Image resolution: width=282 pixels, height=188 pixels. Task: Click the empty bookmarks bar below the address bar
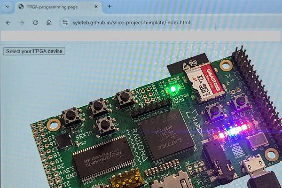(141, 37)
